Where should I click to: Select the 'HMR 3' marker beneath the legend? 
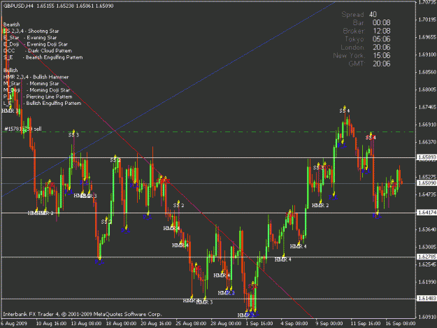10,111
